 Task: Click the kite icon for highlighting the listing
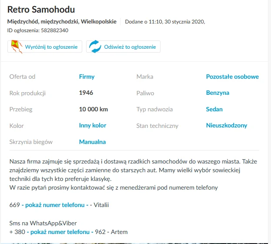pyautogui.click(x=17, y=47)
